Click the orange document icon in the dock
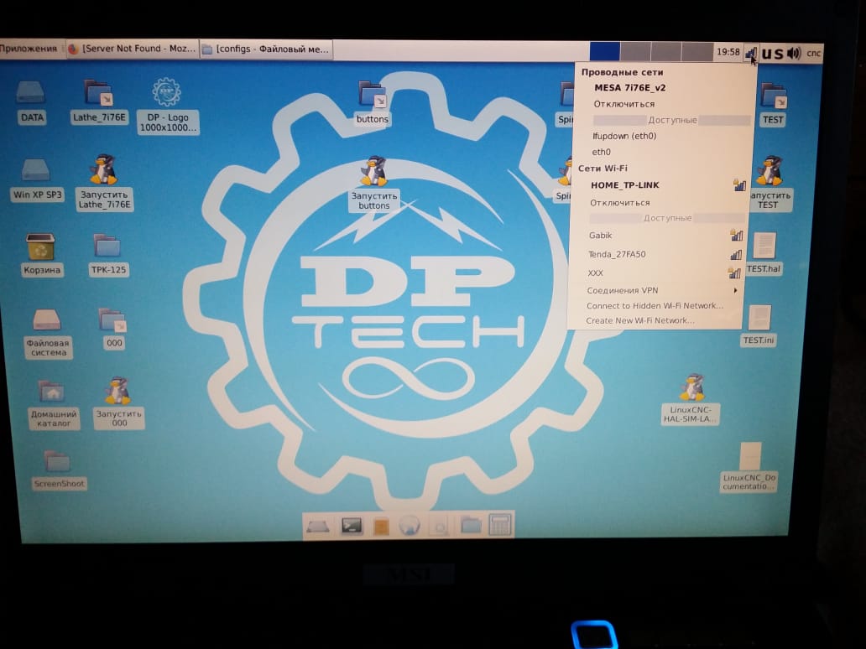 coord(381,526)
